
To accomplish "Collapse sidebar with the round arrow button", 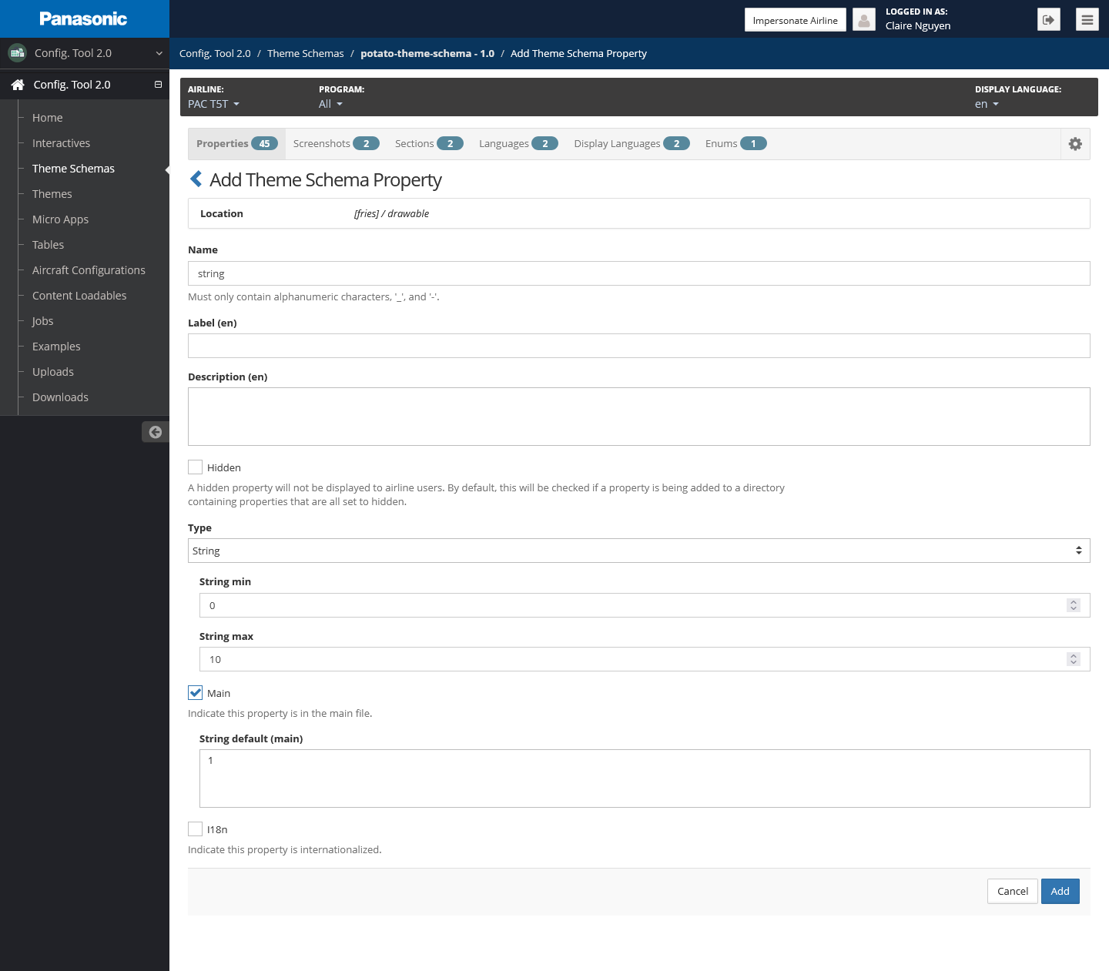I will click(155, 432).
